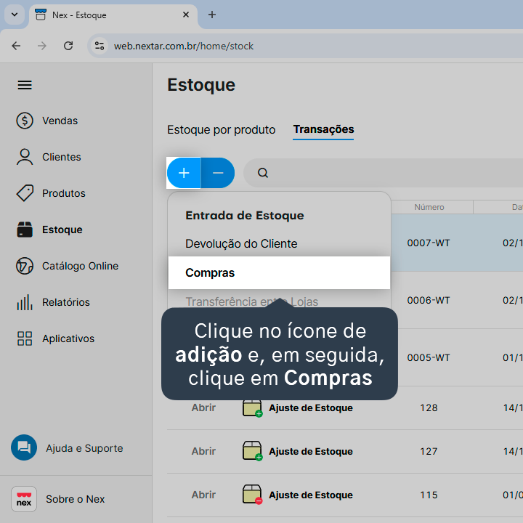Open the hamburger menu icon
Viewport: 523px width, 523px height.
(25, 85)
